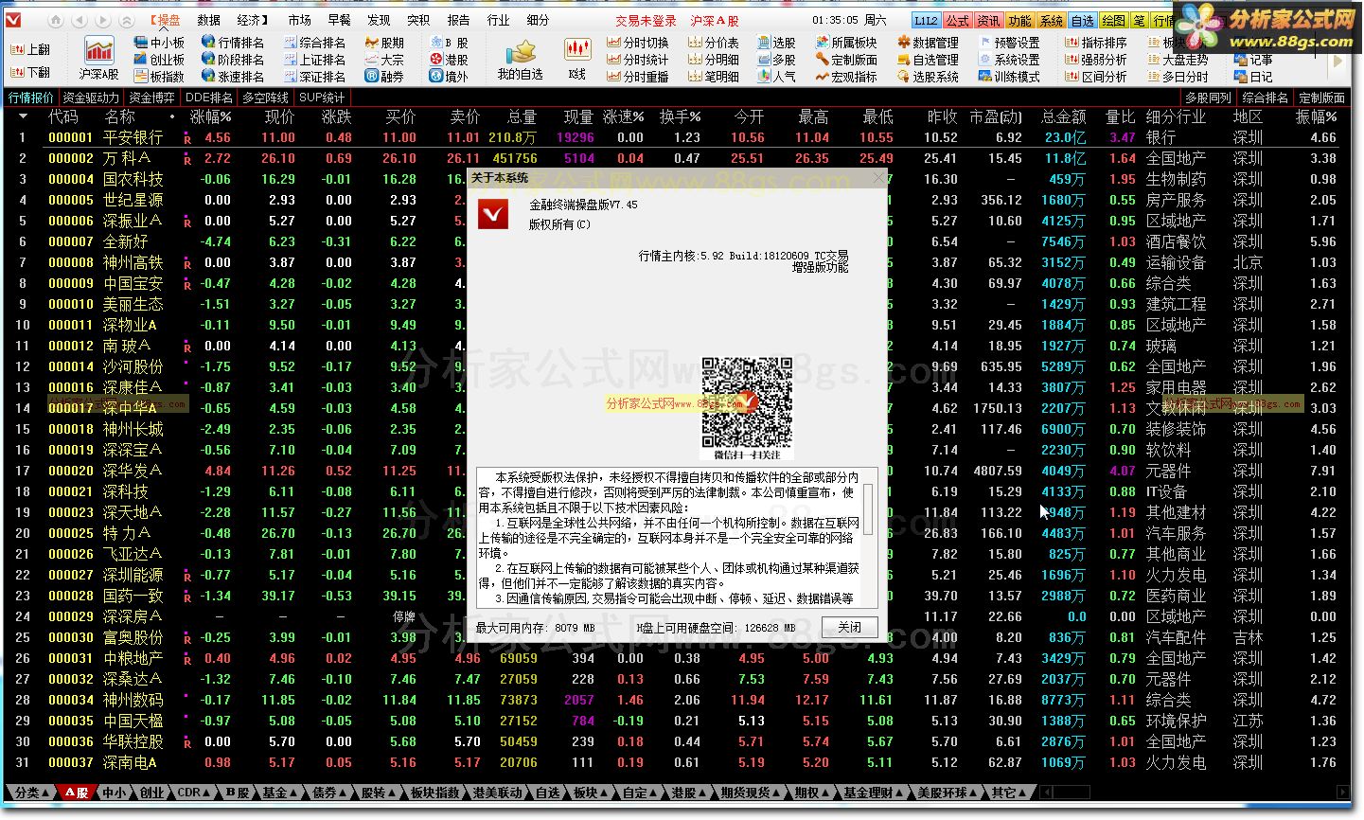Open 预警设置 alert settings

[1009, 43]
